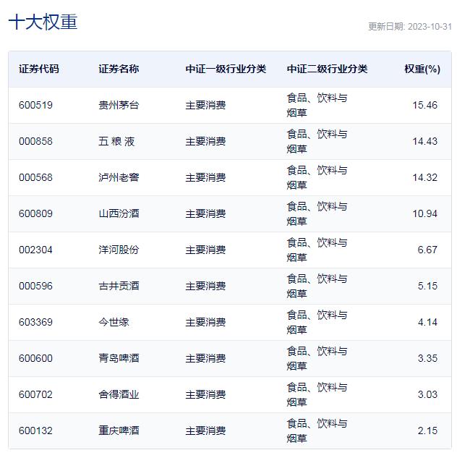Click 食品、饮料与烟草 in the 600519 row
This screenshot has height=458, width=457.
point(317,105)
